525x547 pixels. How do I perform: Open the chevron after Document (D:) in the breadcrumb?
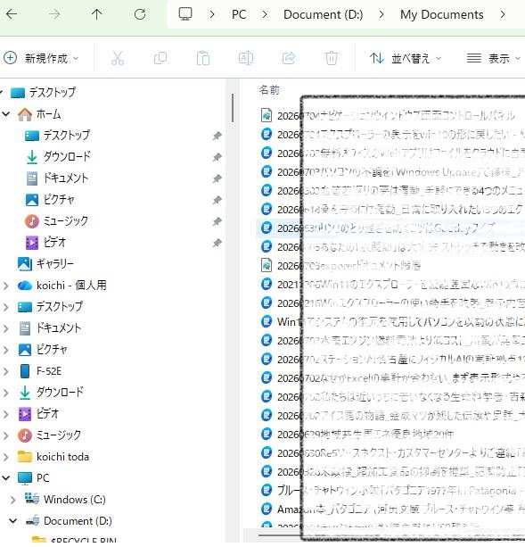point(381,14)
